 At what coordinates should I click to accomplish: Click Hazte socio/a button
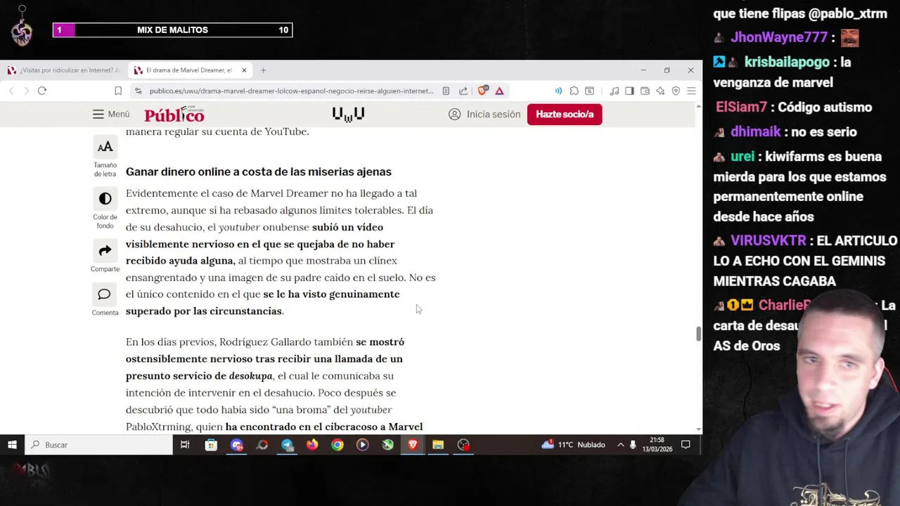(x=565, y=114)
